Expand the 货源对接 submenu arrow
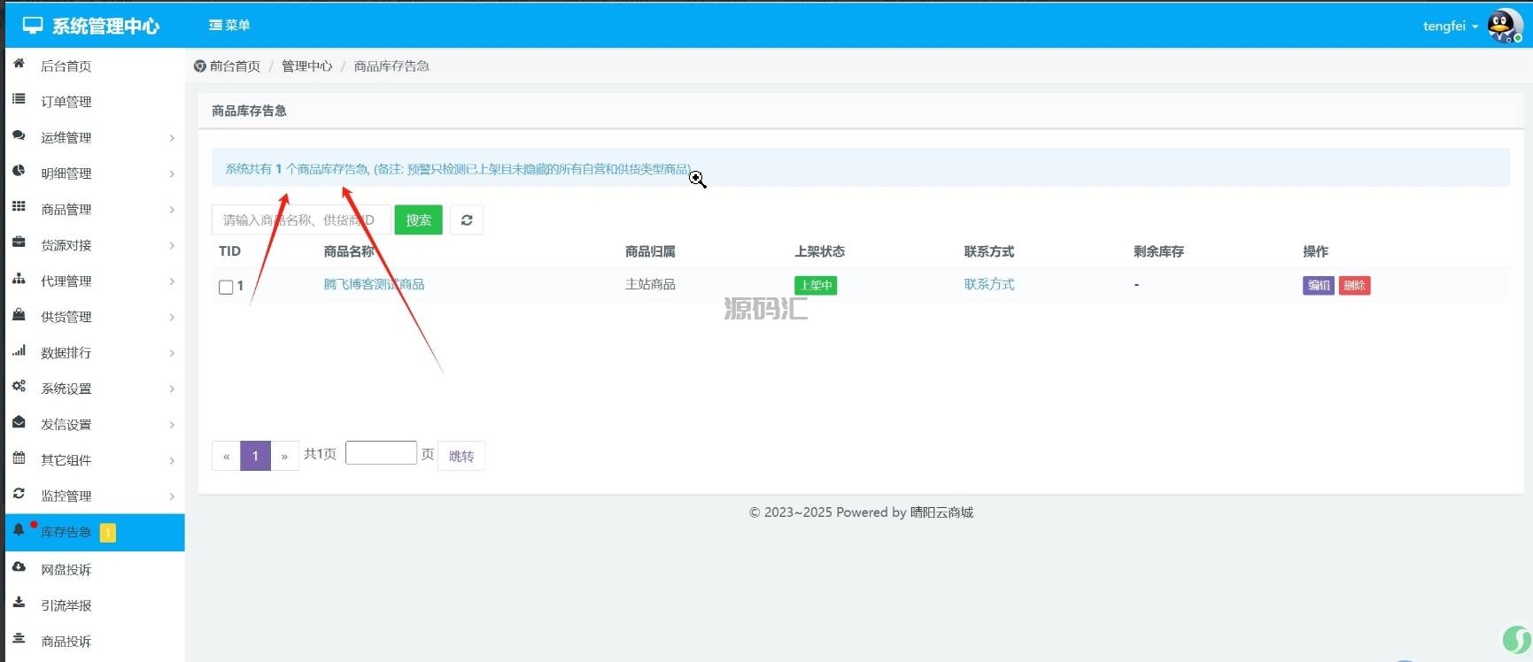This screenshot has height=662, width=1533. (x=172, y=246)
